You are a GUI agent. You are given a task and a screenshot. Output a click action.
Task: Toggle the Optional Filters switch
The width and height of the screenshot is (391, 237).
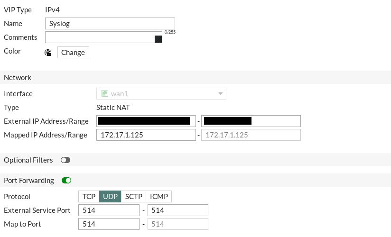(65, 160)
